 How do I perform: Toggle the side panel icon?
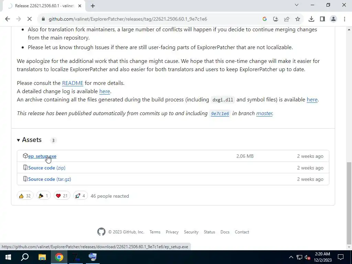pos(322,19)
